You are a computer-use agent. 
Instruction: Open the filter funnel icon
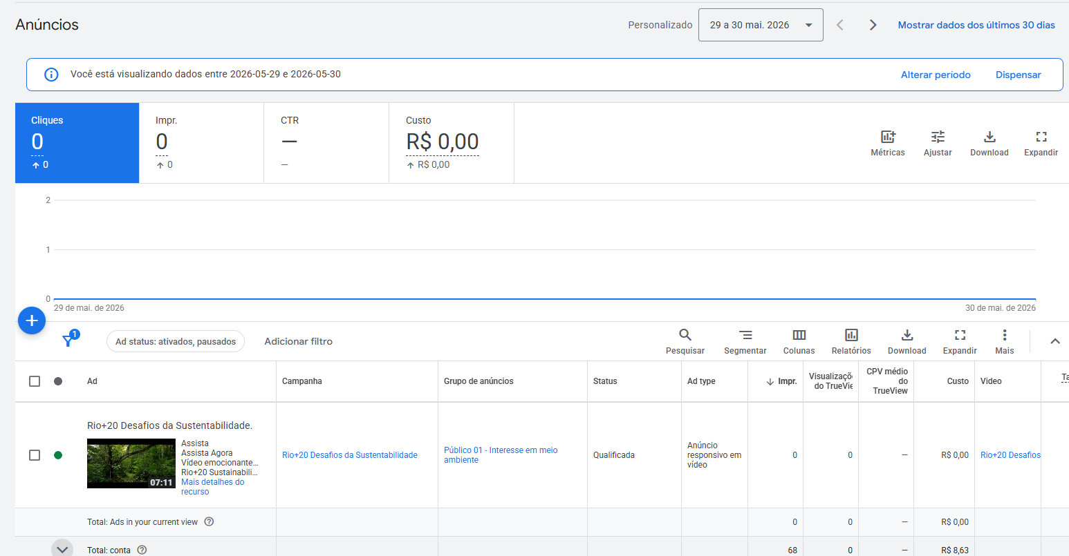[x=69, y=340]
